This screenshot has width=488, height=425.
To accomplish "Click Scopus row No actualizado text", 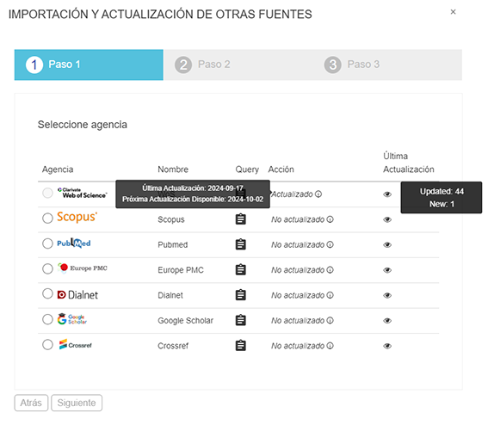I will [x=298, y=219].
